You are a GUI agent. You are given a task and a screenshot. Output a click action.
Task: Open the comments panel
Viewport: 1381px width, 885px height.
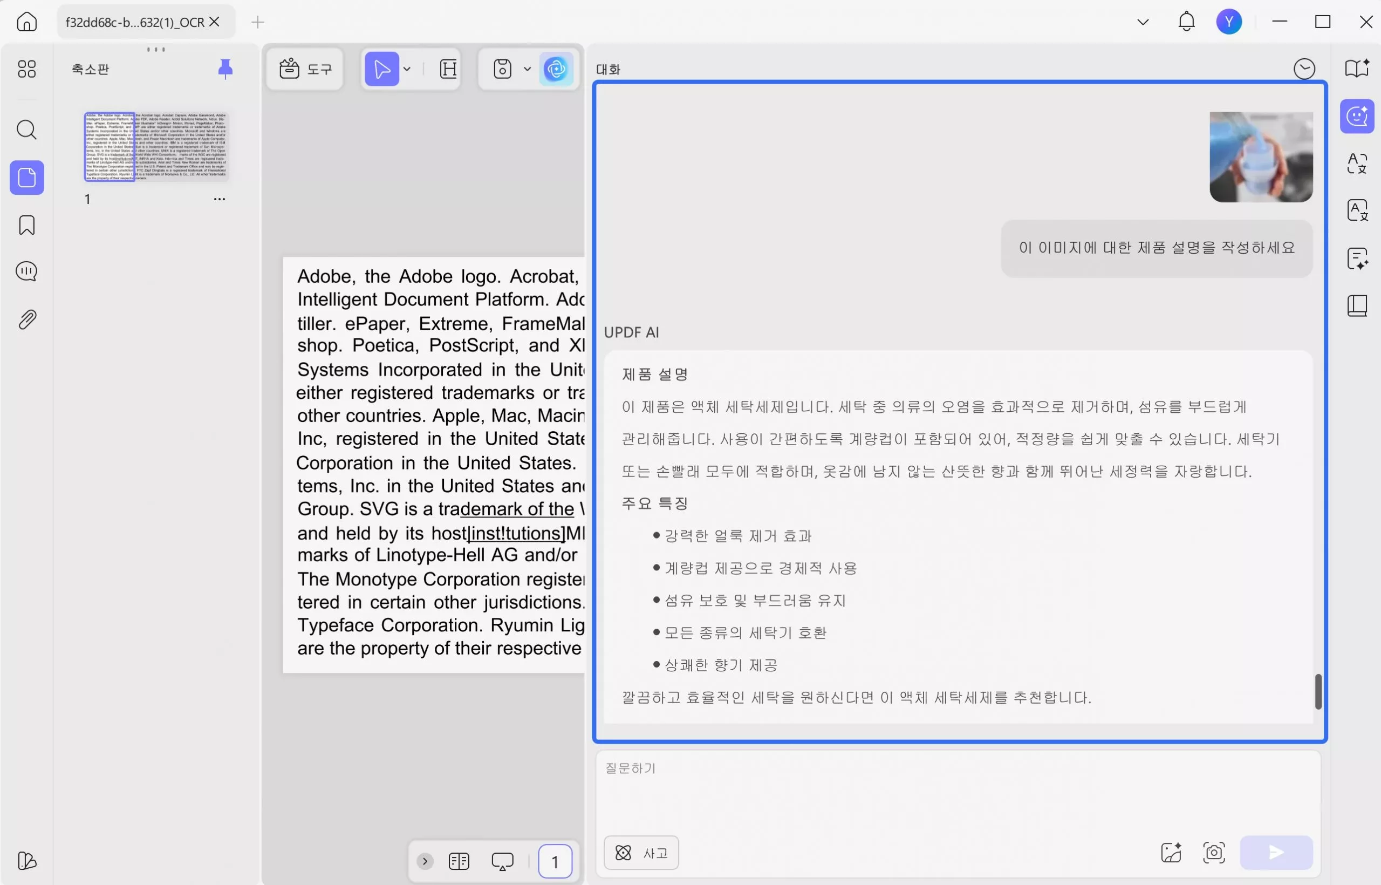[26, 271]
